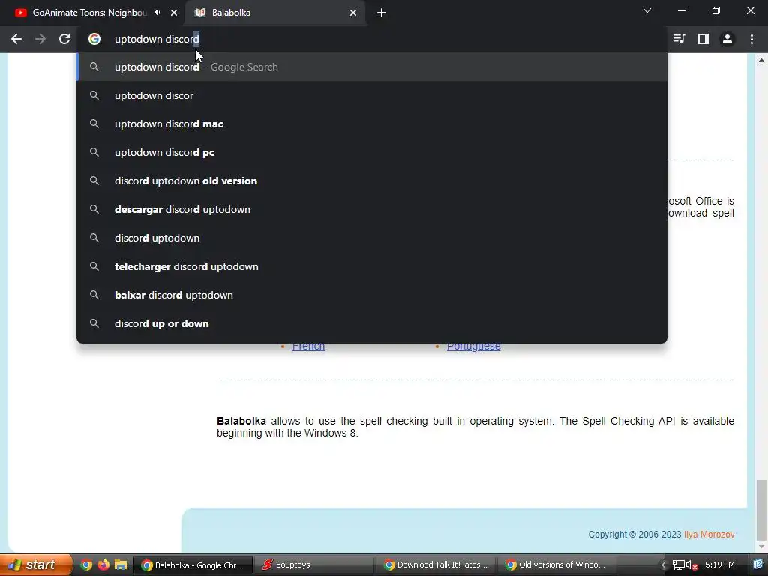The height and width of the screenshot is (576, 768).
Task: Click search icon beside 'uptodown discord mac'
Action: coord(94,124)
